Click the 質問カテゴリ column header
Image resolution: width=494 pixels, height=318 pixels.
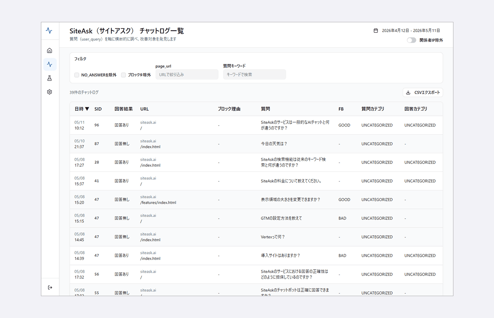[x=373, y=109]
